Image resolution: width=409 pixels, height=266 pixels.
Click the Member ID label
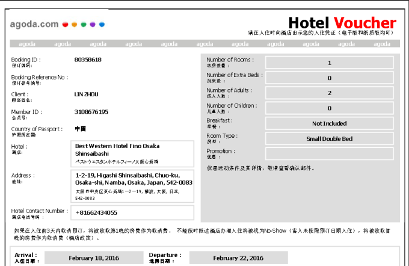tap(26, 112)
